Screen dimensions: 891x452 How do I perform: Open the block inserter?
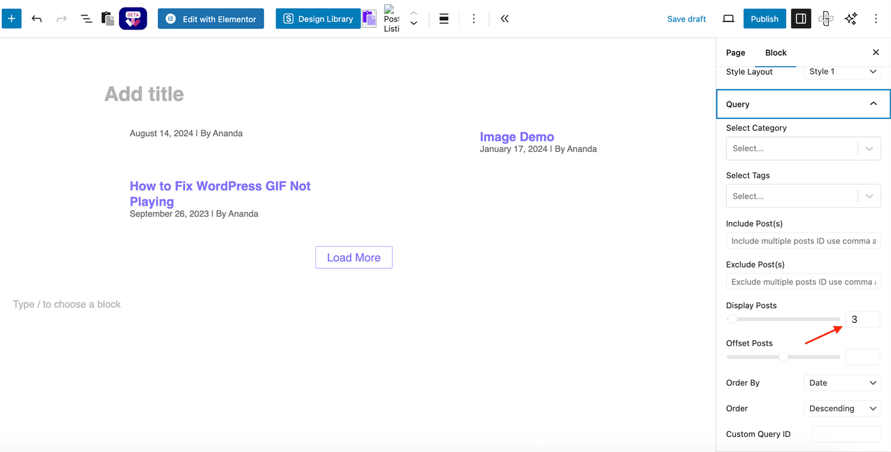12,19
